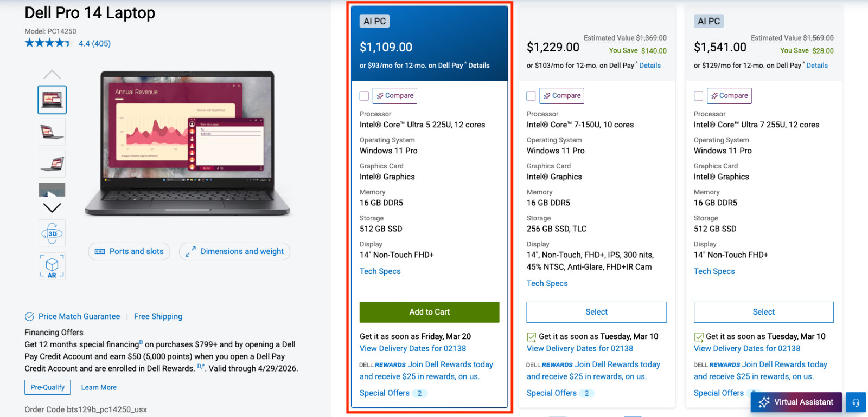Click the green Add to Cart button
This screenshot has width=868, height=417.
point(429,312)
